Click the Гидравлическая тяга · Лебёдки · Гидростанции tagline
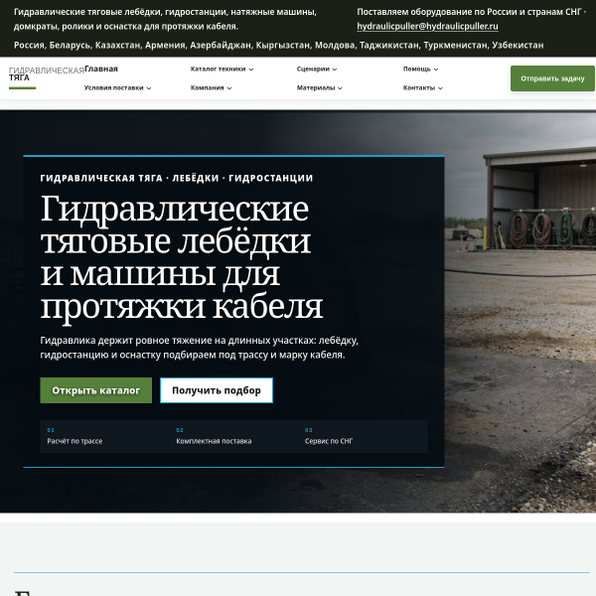The height and width of the screenshot is (596, 596). [177, 178]
